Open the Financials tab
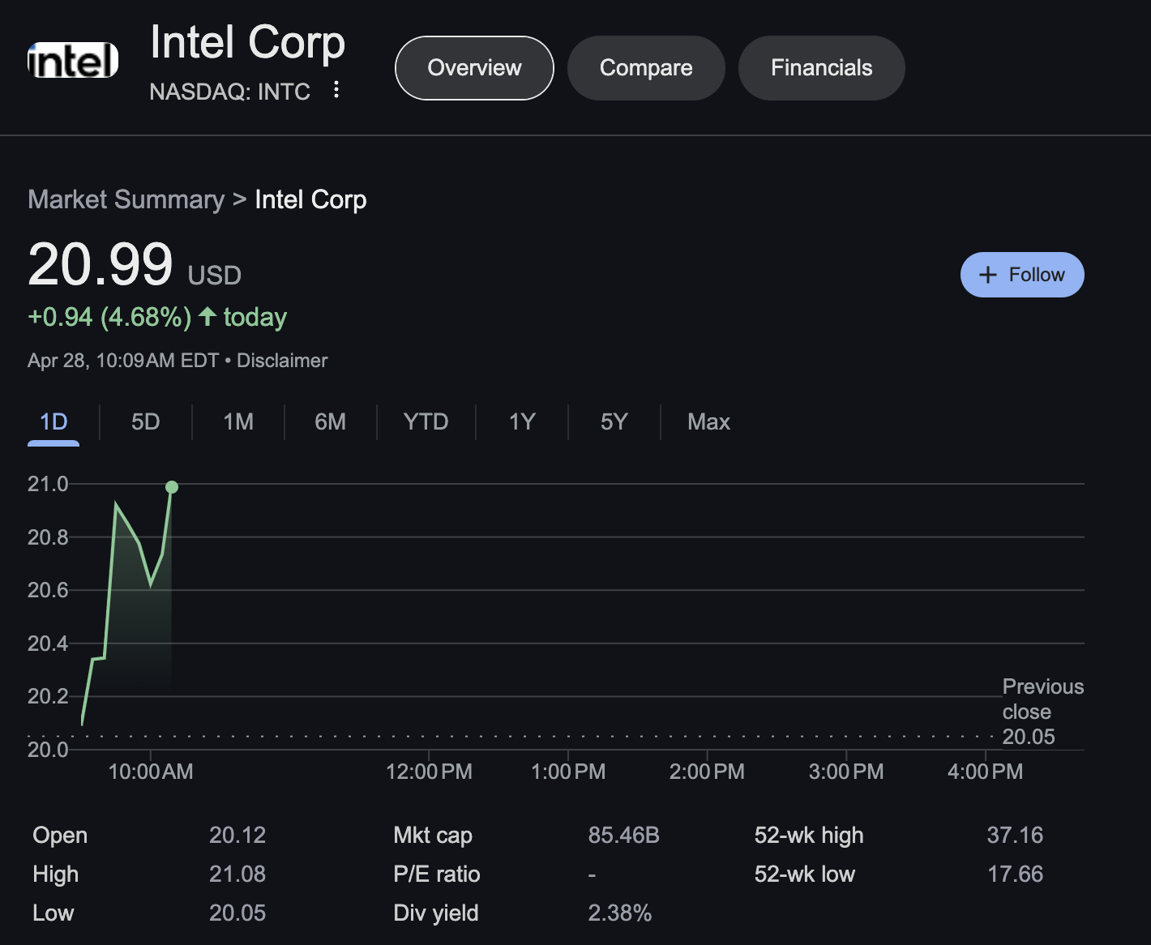Image resolution: width=1151 pixels, height=945 pixels. point(821,68)
